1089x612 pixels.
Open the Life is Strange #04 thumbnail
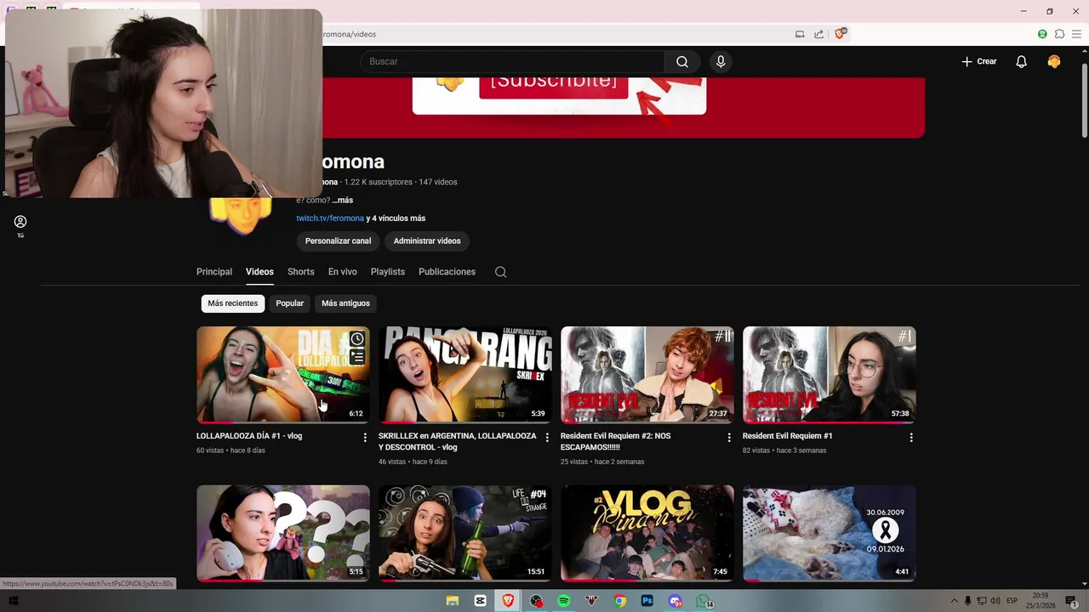point(465,533)
